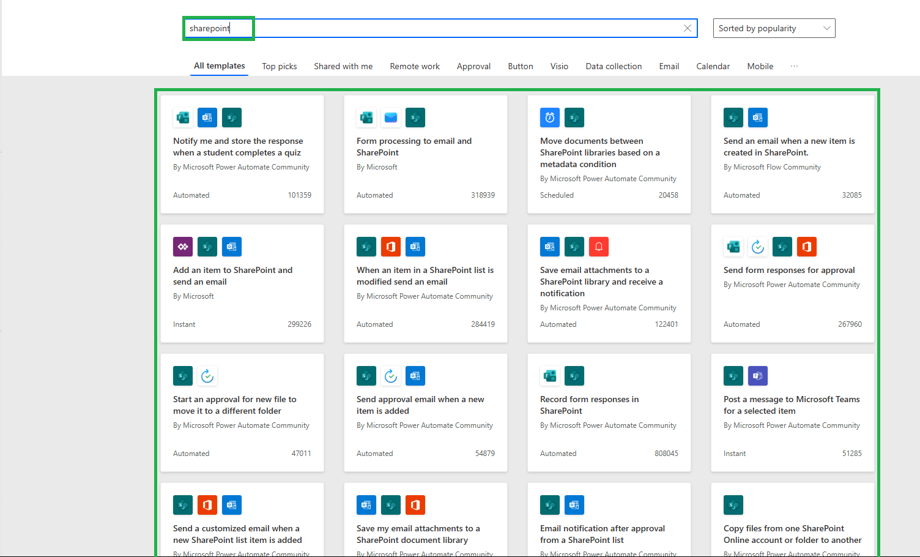Open the Calendar tab
The width and height of the screenshot is (920, 557).
click(x=713, y=66)
